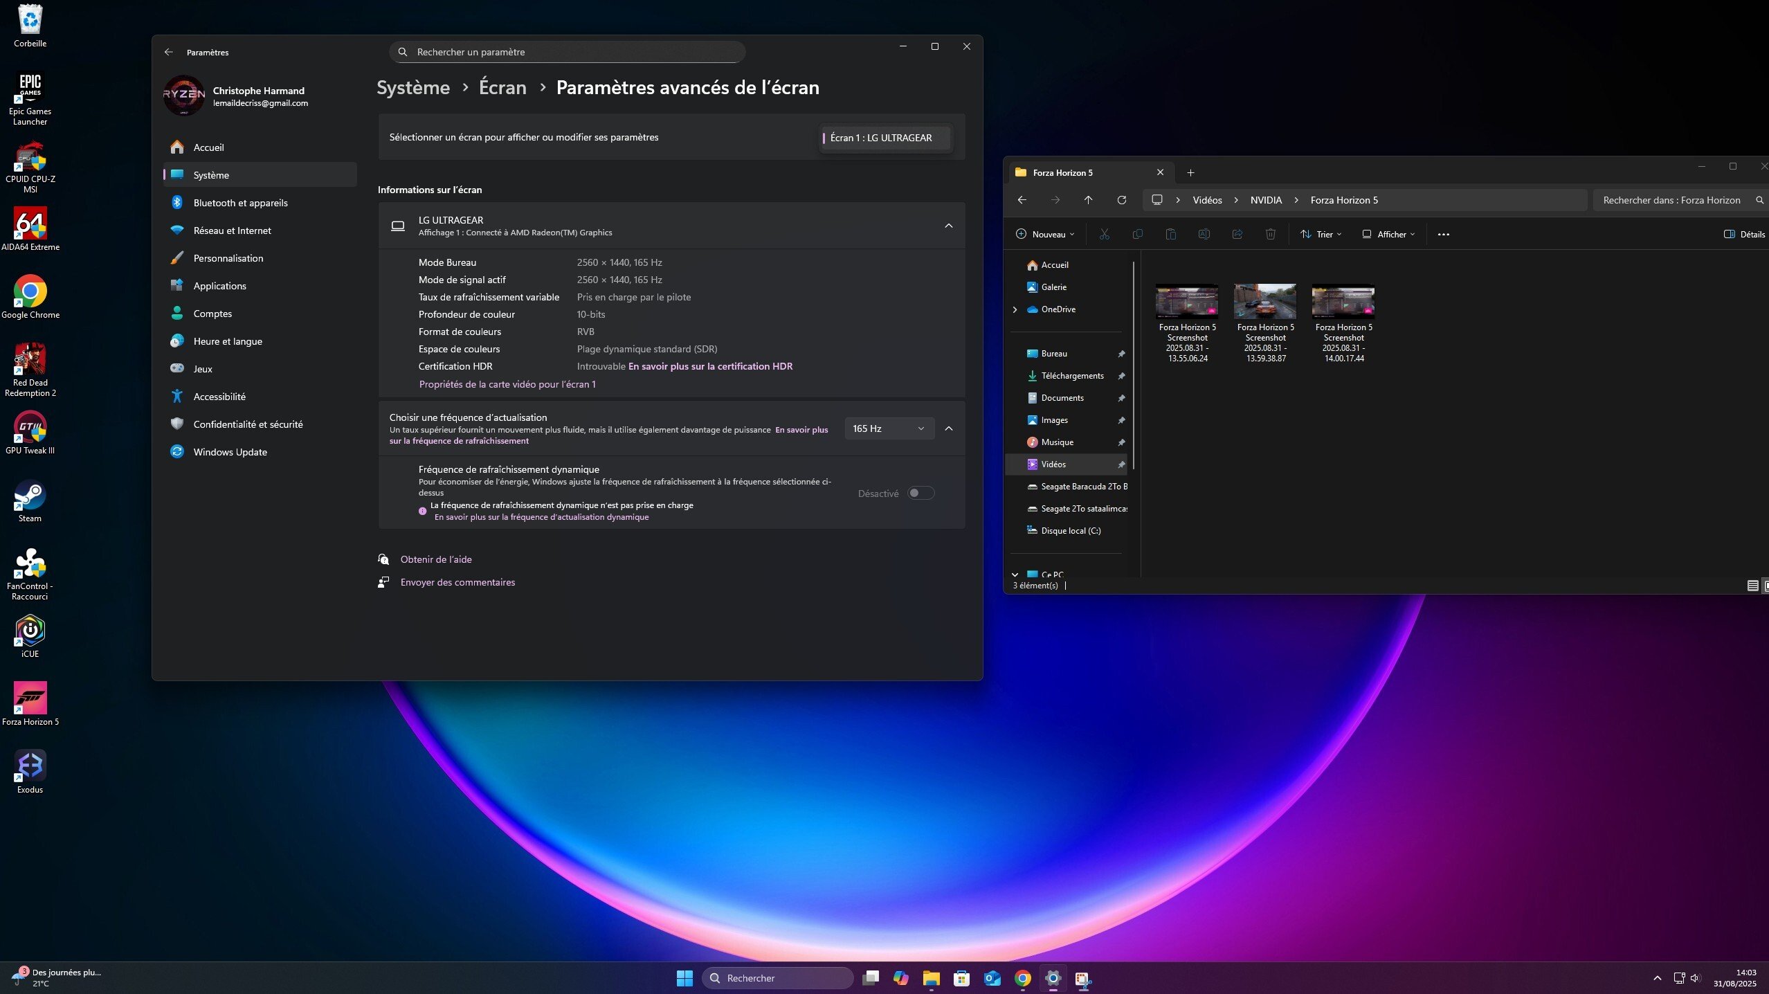1769x994 pixels.
Task: Open the Afficher view dropdown
Action: pyautogui.click(x=1389, y=234)
